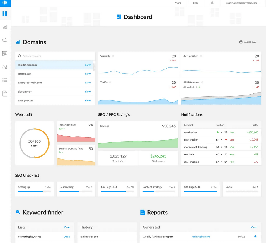Image resolution: width=266 pixels, height=243 pixels.
Task: Expand the account email dropdown menu
Action: coord(243,3)
